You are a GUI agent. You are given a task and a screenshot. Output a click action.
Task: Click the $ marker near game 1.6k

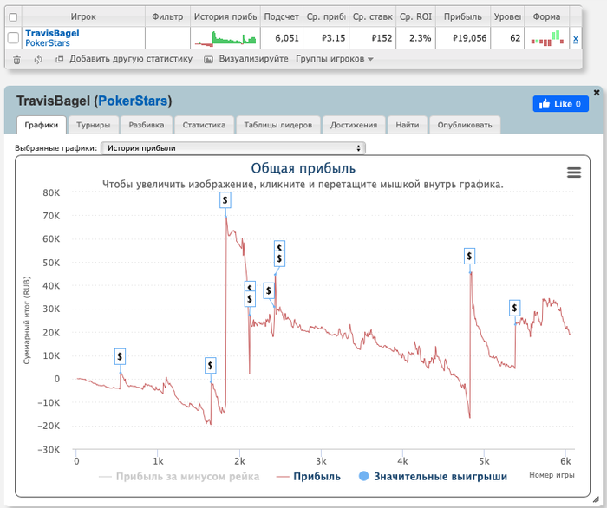(210, 365)
